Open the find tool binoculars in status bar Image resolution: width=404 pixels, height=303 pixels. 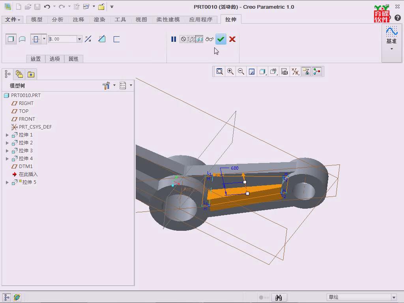coord(279,297)
